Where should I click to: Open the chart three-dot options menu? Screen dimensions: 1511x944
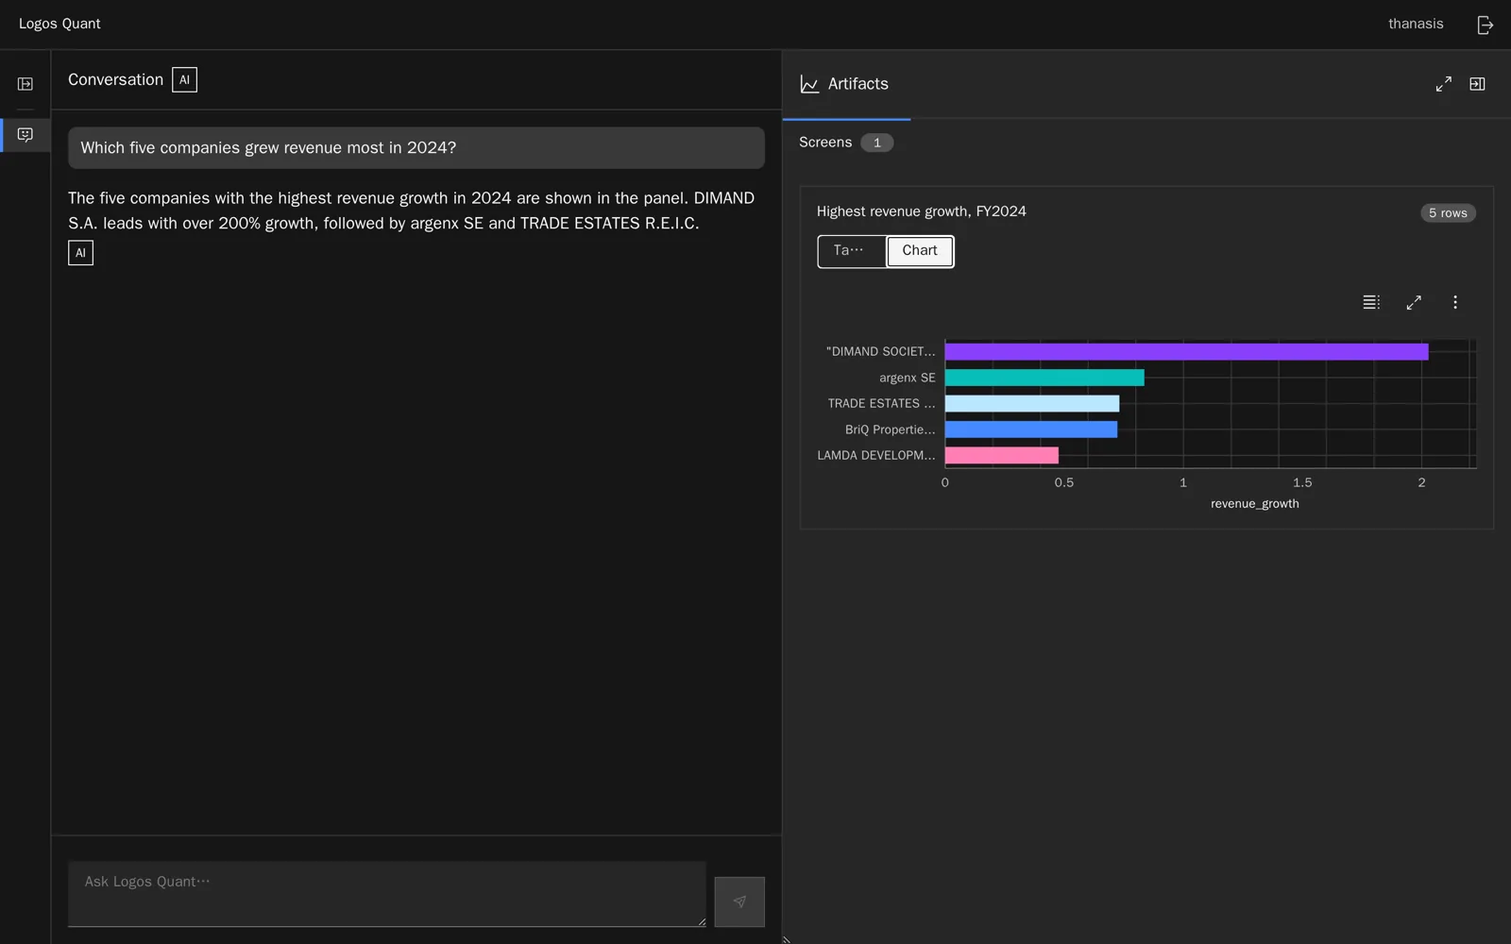(1455, 302)
